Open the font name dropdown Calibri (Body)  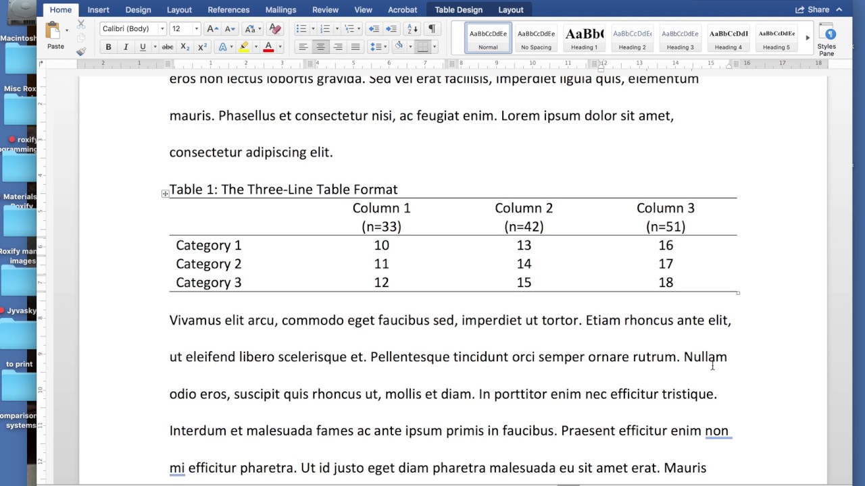(162, 29)
